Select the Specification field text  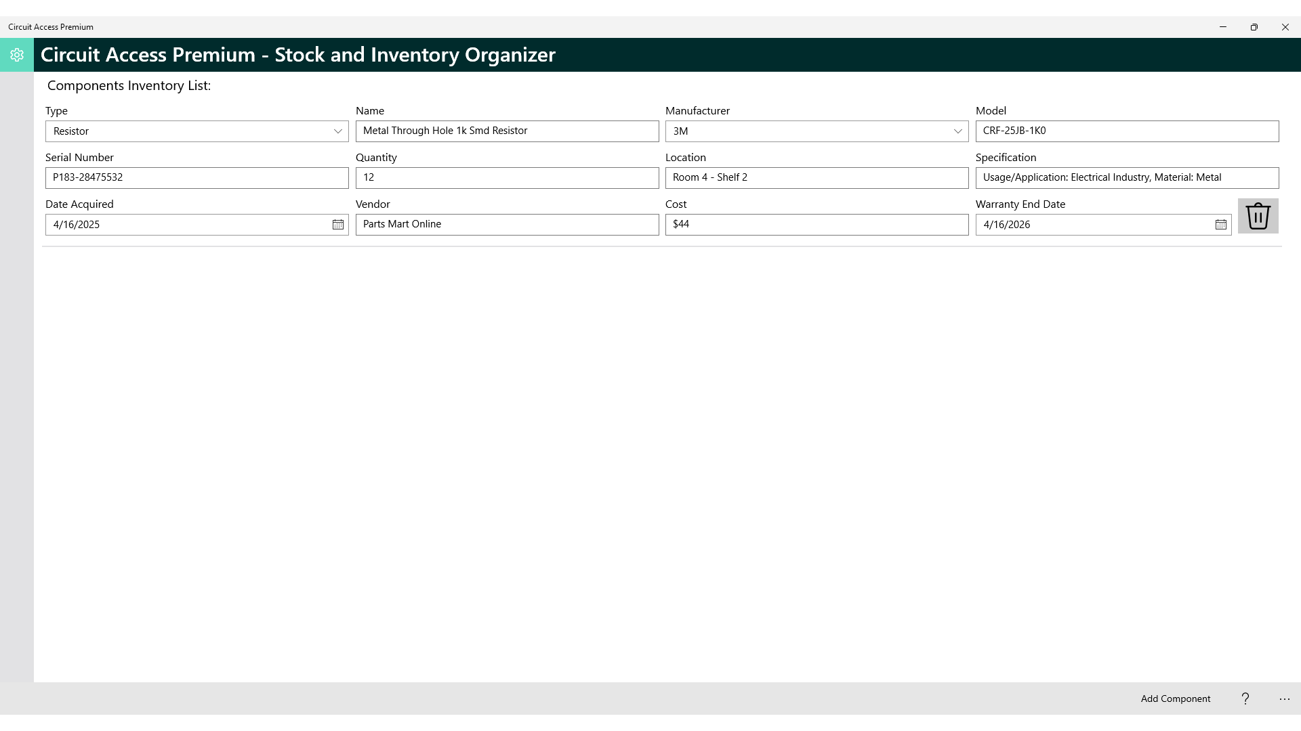(1126, 177)
